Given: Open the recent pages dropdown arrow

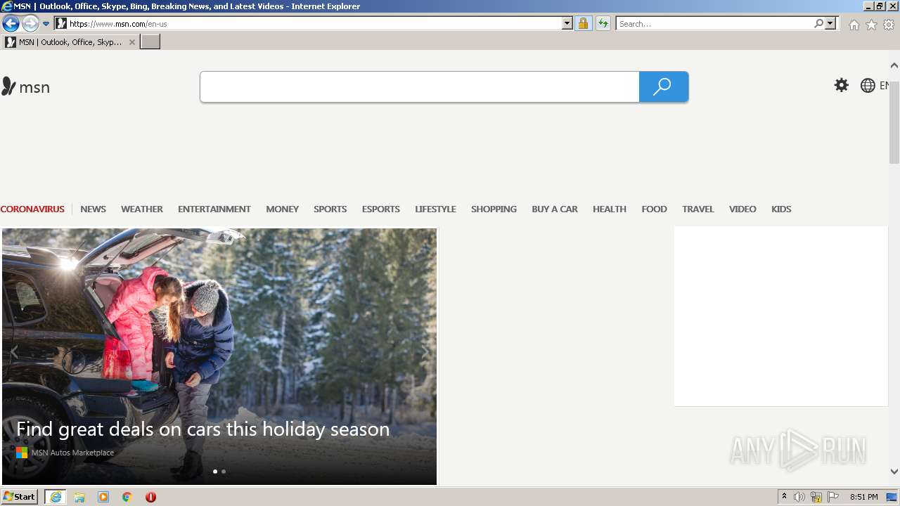Looking at the screenshot, I should click(46, 24).
